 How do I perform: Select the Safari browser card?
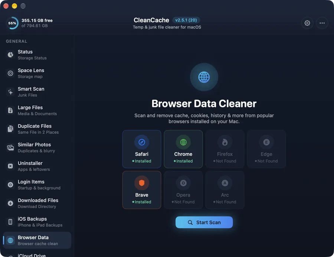point(142,149)
